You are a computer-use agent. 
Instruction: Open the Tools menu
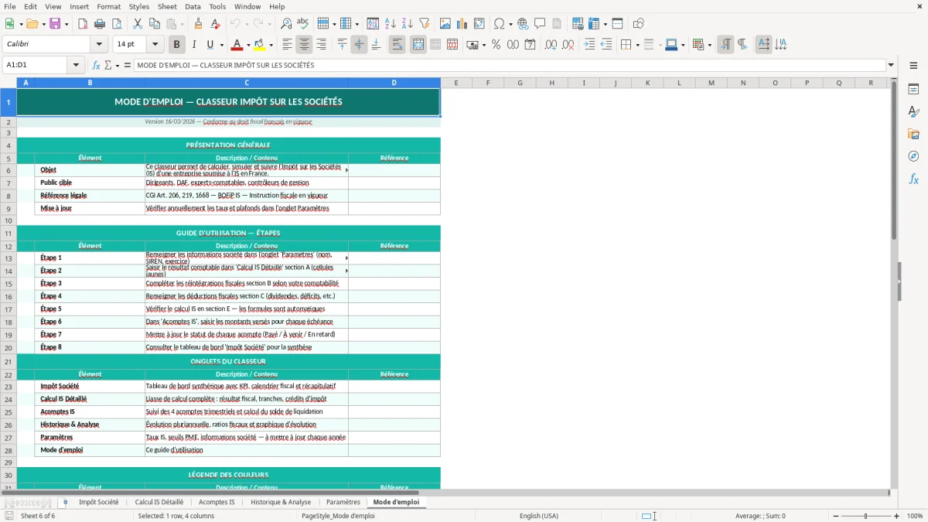217,6
